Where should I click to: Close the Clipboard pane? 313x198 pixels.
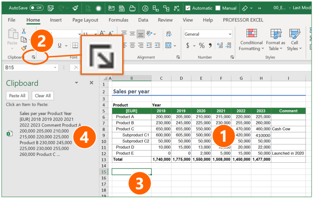pos(91,83)
